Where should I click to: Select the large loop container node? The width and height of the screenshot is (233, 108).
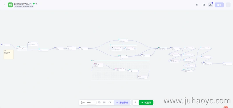click(121, 70)
